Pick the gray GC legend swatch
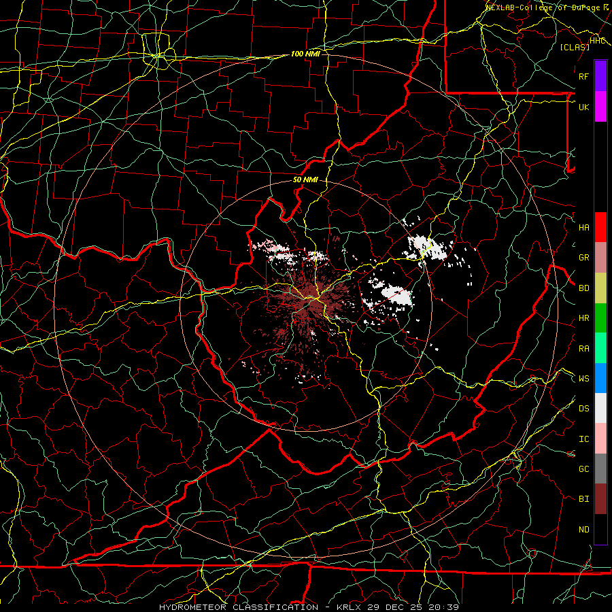 click(600, 469)
